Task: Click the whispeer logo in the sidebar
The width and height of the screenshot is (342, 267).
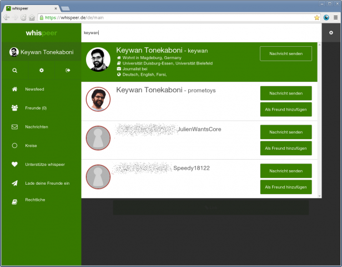Action: [x=41, y=33]
